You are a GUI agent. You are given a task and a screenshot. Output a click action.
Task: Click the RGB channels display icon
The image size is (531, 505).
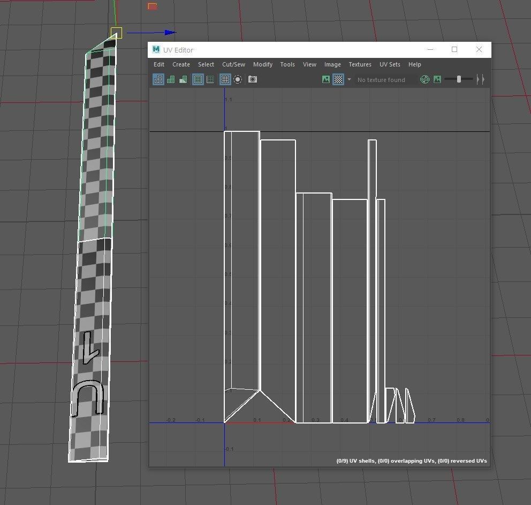pyautogui.click(x=424, y=79)
